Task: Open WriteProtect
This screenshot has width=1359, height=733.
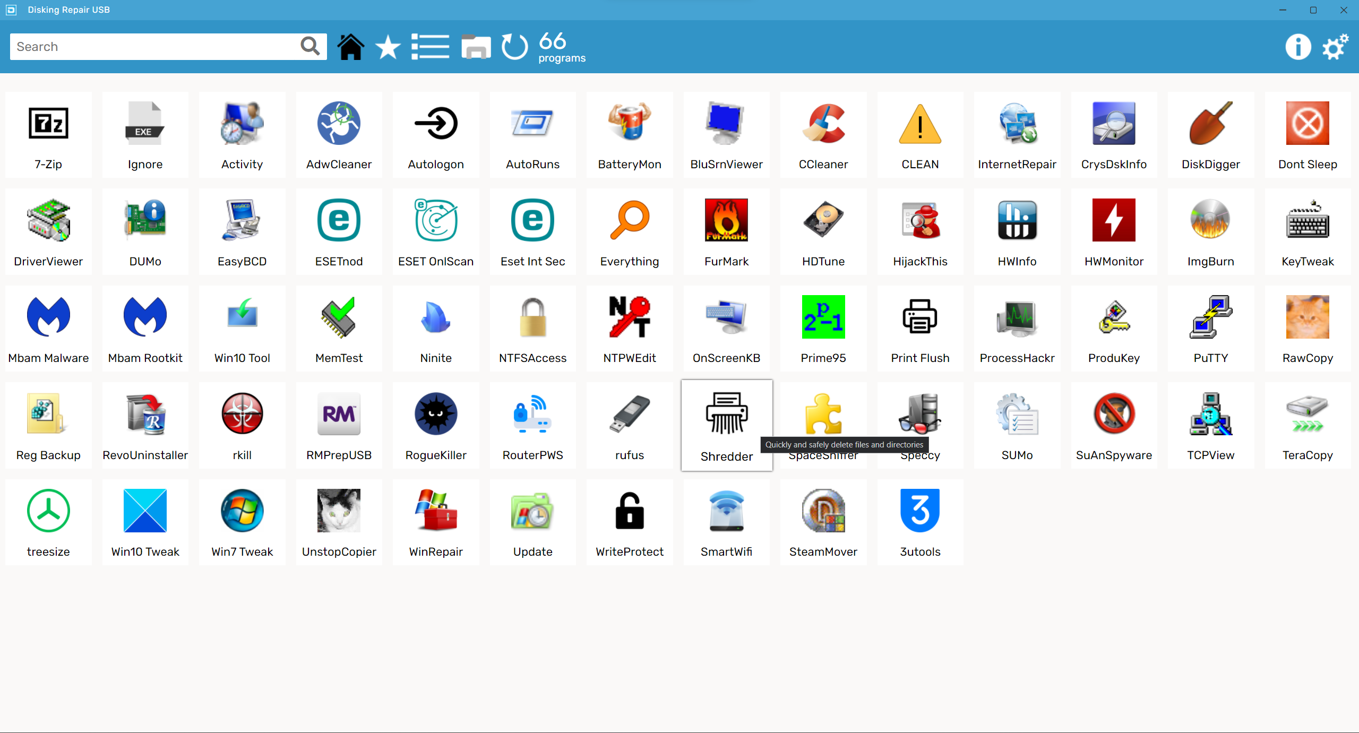Action: point(630,522)
